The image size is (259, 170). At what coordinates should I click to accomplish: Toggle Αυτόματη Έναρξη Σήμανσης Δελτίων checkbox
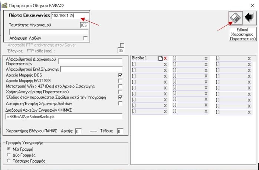(120, 103)
